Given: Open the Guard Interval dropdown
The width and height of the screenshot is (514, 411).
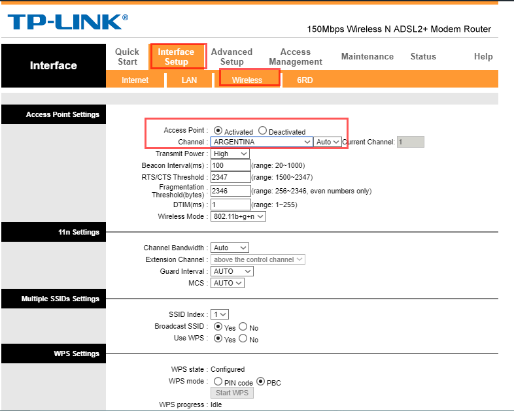Looking at the screenshot, I should [x=231, y=271].
